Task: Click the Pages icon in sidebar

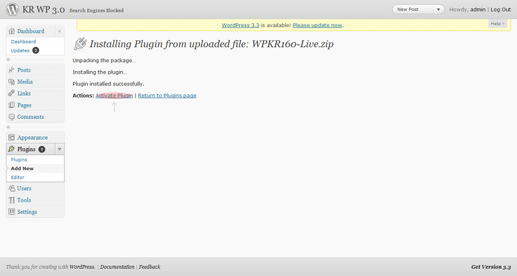Action: (x=12, y=105)
